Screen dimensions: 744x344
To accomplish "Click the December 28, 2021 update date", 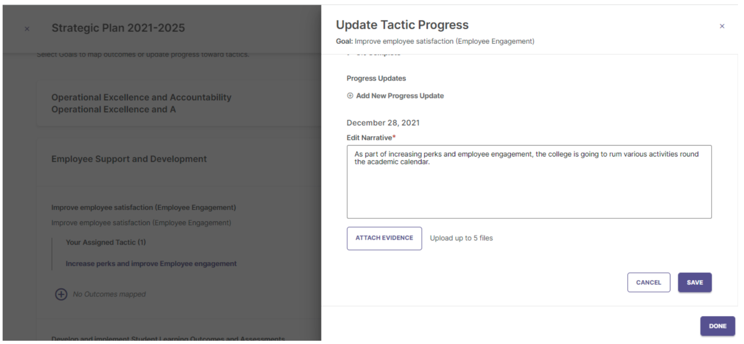I will [x=383, y=123].
